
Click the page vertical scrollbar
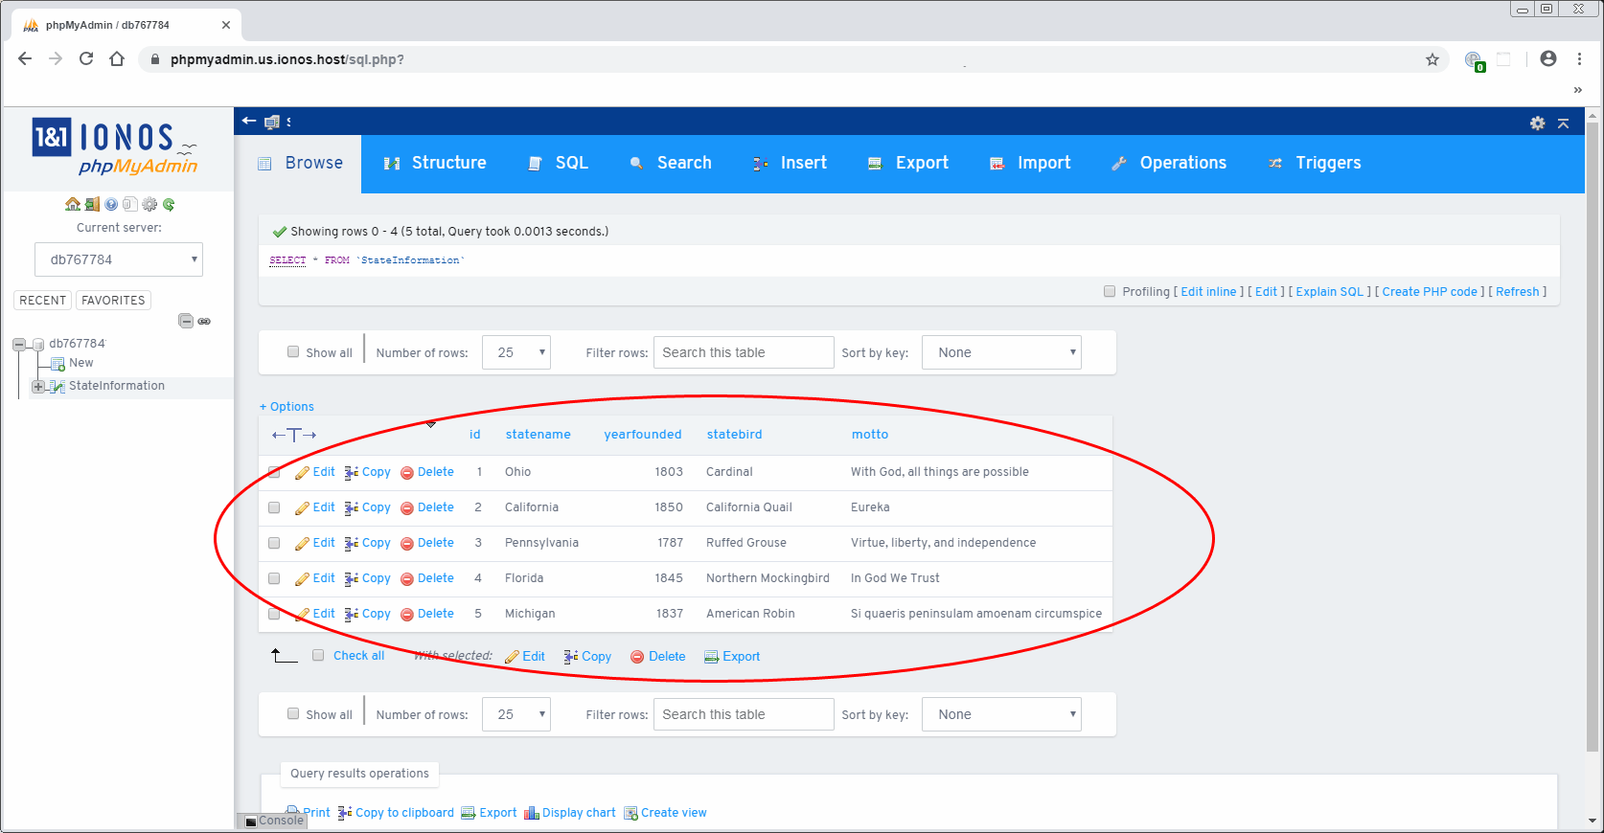(x=1593, y=436)
